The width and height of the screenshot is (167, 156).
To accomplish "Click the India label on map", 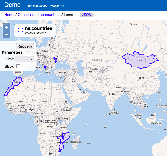I will pos(112,94).
